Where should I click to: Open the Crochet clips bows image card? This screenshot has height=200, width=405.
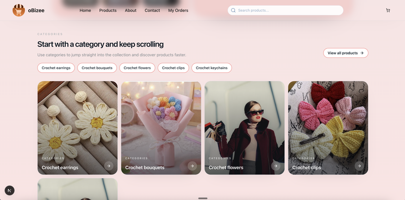pos(328,128)
